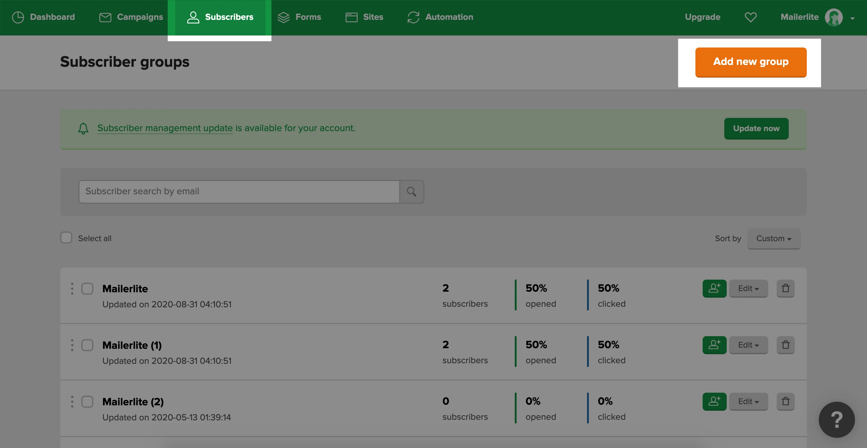
Task: Open the help question mark bubble
Action: pyautogui.click(x=836, y=419)
